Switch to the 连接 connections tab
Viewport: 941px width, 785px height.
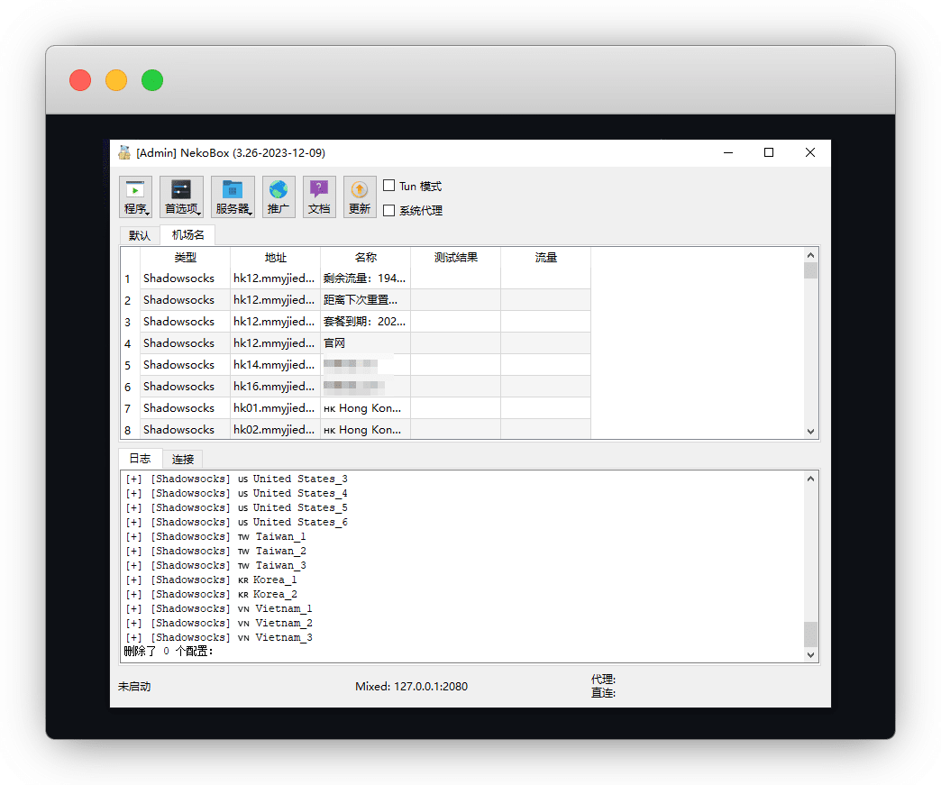(x=183, y=459)
